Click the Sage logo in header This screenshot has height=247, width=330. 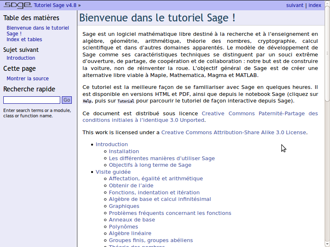pyautogui.click(x=17, y=5)
